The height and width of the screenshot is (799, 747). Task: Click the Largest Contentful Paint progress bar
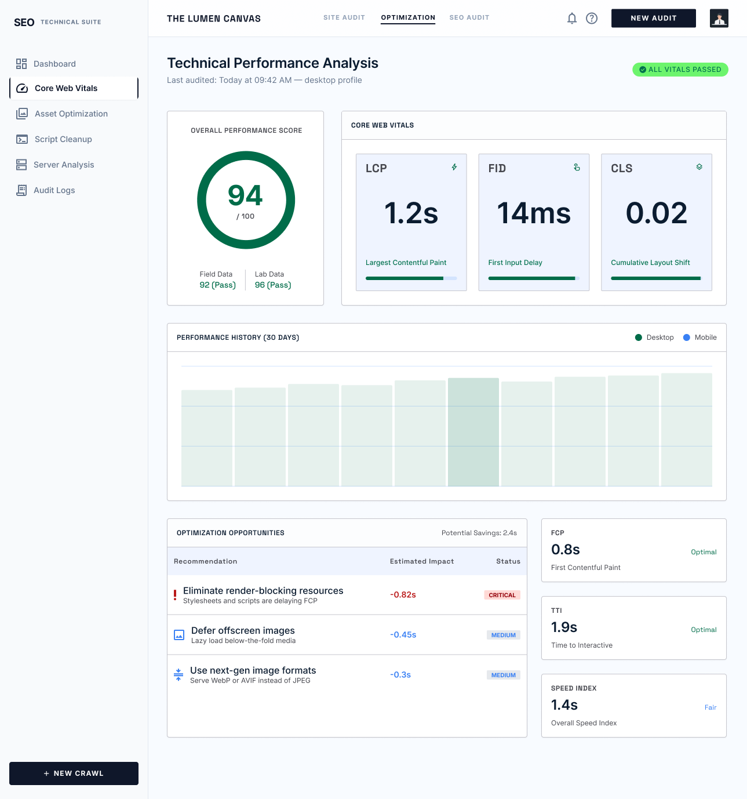click(x=411, y=278)
